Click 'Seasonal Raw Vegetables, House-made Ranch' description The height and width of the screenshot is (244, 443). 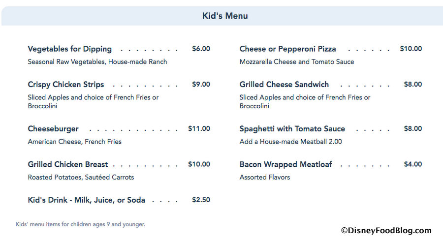click(97, 62)
